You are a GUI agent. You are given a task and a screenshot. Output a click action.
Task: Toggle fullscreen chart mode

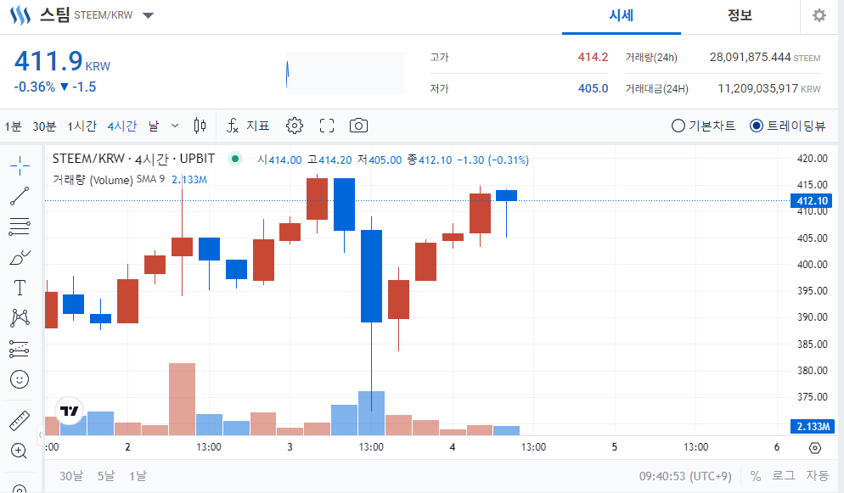click(327, 126)
